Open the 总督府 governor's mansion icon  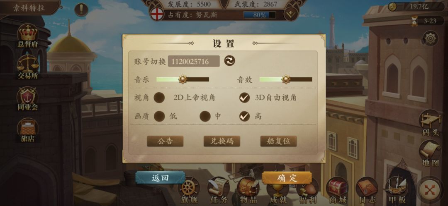click(28, 35)
